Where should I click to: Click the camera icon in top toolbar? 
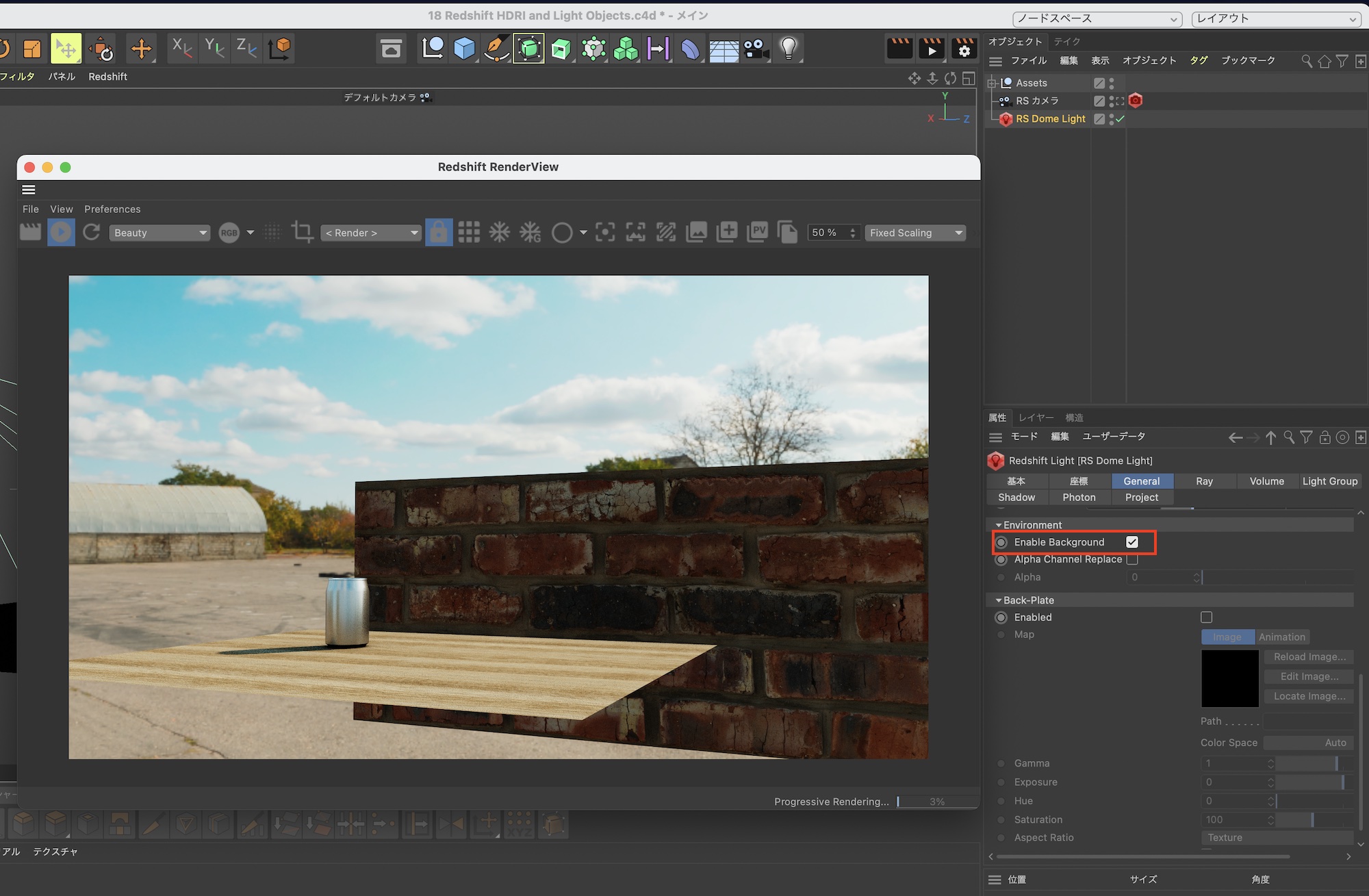coord(756,49)
